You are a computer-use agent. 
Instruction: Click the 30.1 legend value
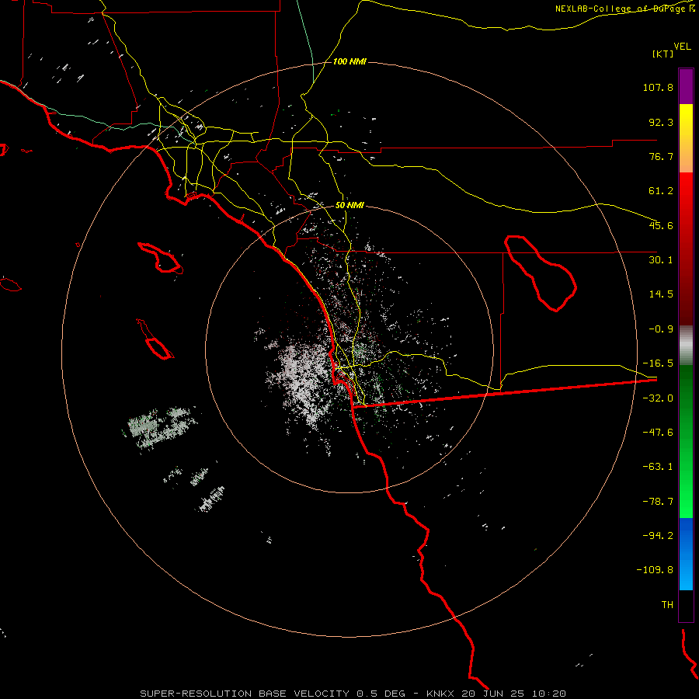click(x=661, y=260)
